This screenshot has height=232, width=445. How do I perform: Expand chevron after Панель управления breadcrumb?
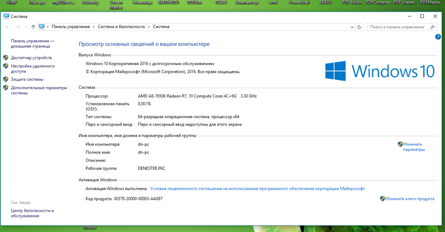[93, 27]
